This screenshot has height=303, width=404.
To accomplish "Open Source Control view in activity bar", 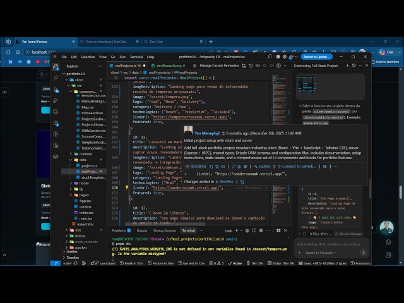I will tap(56, 89).
